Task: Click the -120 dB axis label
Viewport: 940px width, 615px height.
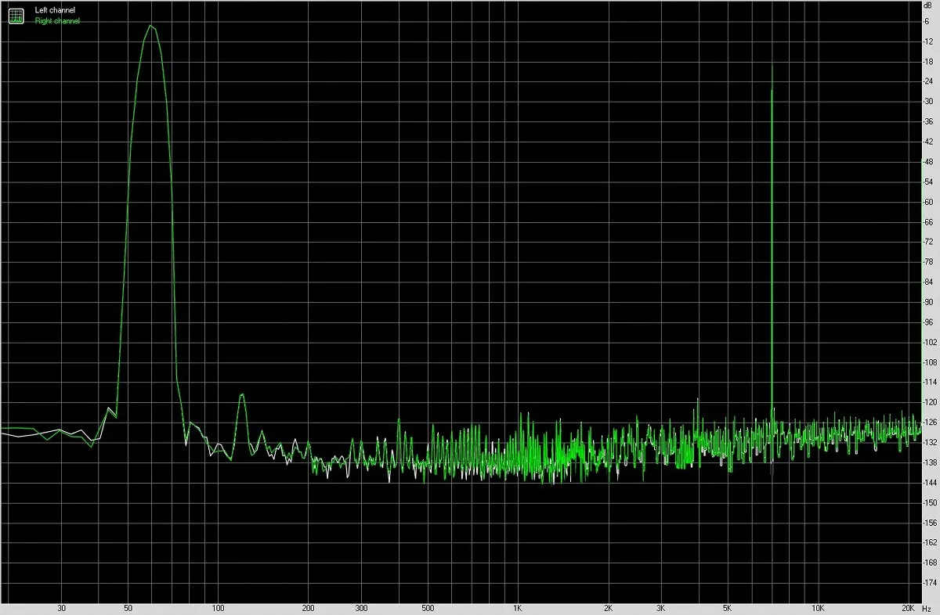Action: 931,402
